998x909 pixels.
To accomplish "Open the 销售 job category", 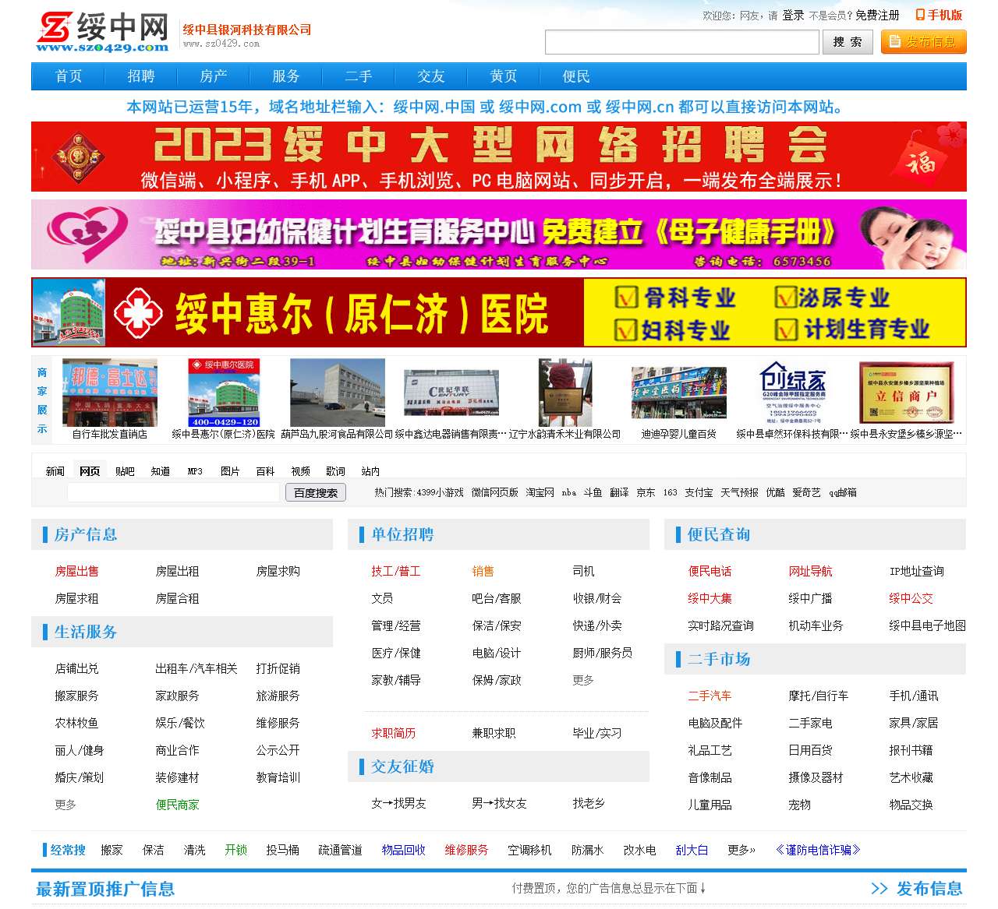I will tap(483, 571).
